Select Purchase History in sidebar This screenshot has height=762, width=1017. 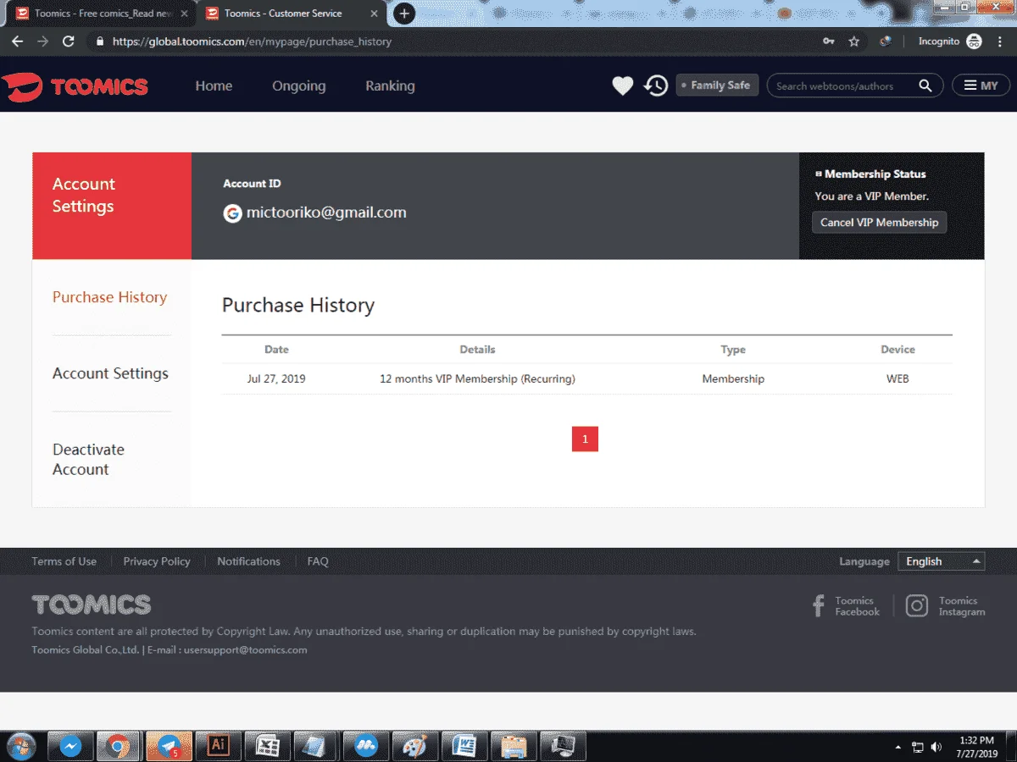(110, 297)
